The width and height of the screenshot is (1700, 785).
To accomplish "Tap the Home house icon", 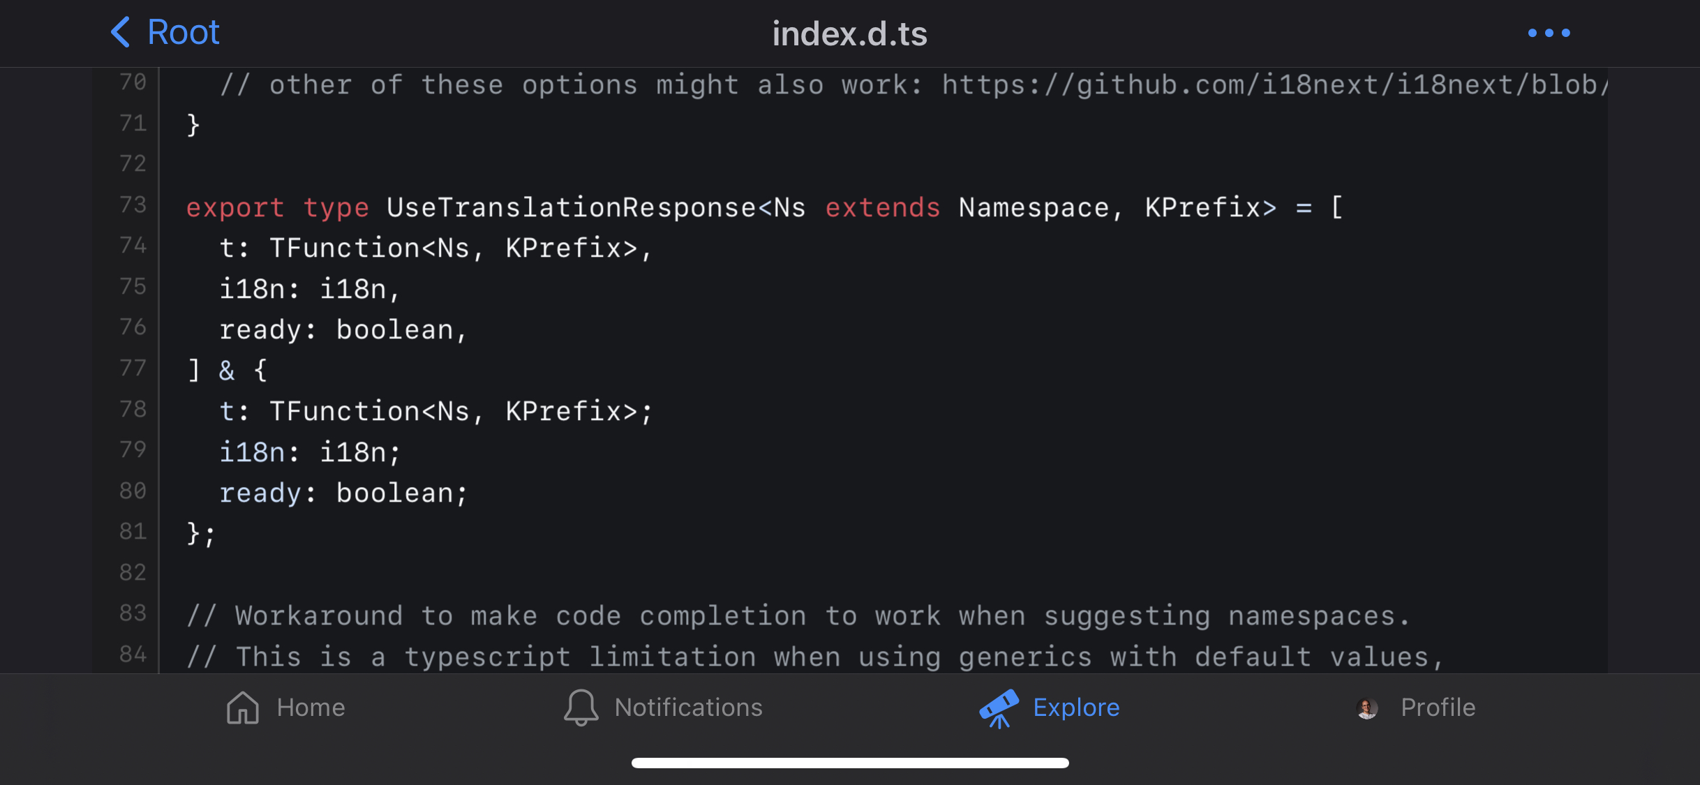I will [243, 708].
